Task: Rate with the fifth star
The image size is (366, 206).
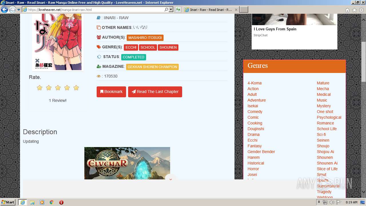Action: 76,88
